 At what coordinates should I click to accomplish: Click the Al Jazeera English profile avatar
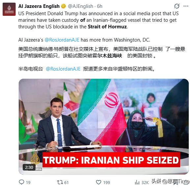(9, 9)
